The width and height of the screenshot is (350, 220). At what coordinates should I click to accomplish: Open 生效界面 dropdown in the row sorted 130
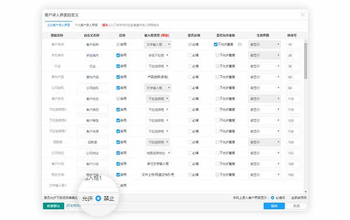pos(264,131)
